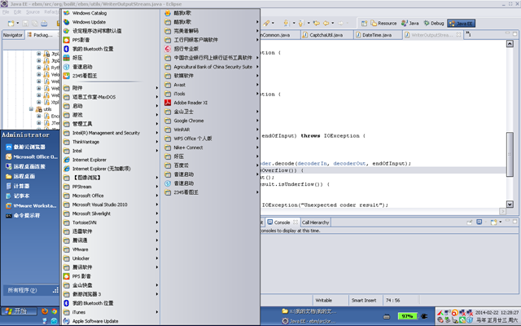Open VMware Workstation from pinned list
This screenshot has height=326, width=521.
pos(33,205)
